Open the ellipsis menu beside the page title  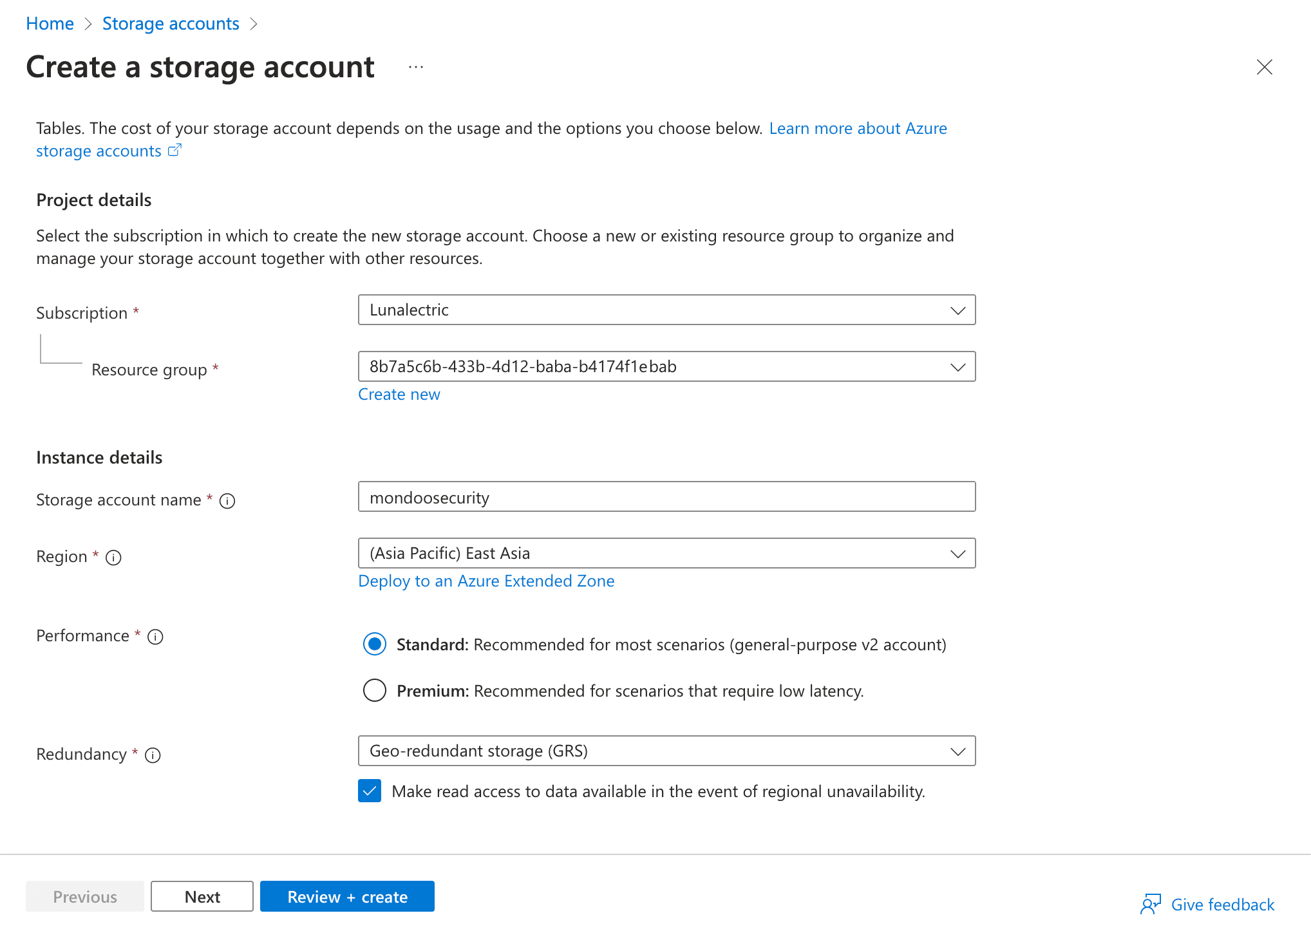point(415,66)
